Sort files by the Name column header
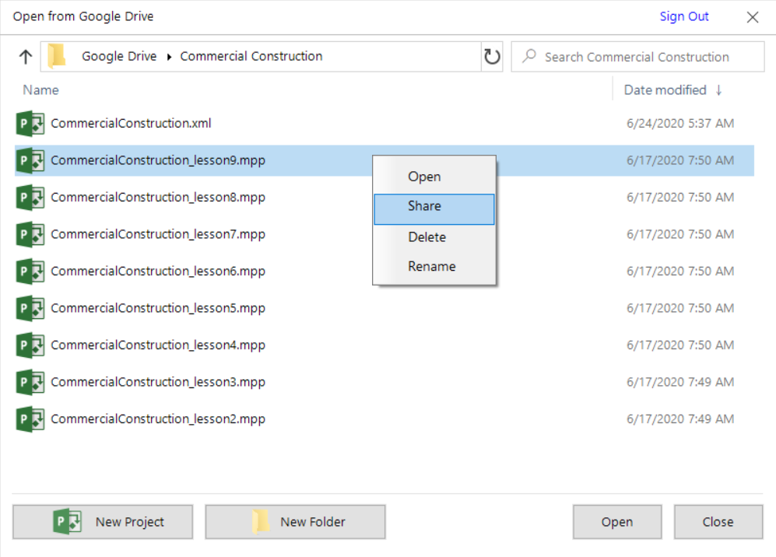 [41, 90]
